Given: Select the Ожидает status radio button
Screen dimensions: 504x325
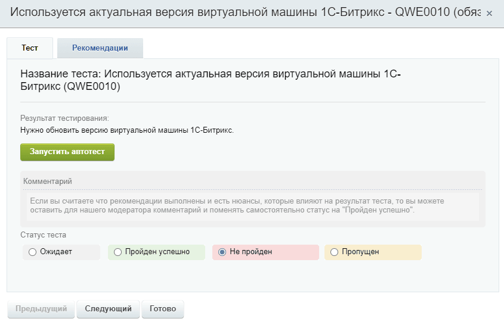Looking at the screenshot, I should coord(32,252).
